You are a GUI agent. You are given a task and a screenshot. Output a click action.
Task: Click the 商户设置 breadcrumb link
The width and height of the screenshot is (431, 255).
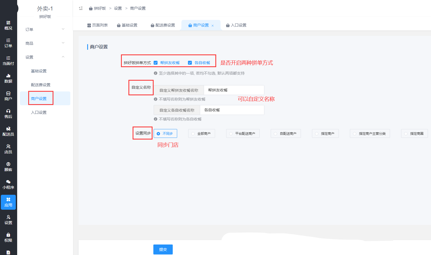138,8
